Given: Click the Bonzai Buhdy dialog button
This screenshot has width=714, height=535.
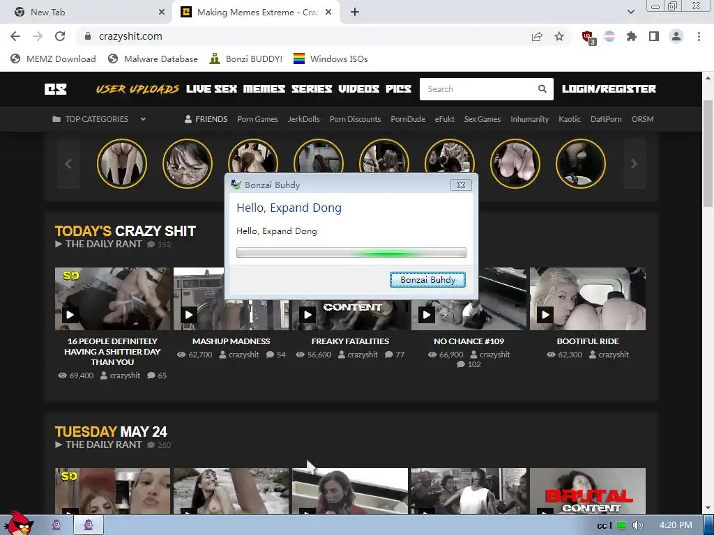Looking at the screenshot, I should (x=427, y=280).
